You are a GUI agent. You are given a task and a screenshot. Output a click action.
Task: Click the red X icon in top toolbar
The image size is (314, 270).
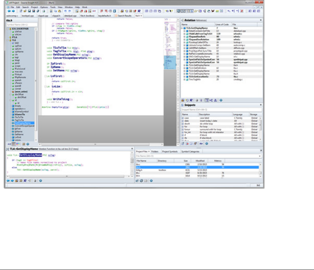coord(241,11)
